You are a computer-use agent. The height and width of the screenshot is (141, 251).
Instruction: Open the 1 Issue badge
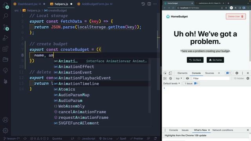click(191, 83)
